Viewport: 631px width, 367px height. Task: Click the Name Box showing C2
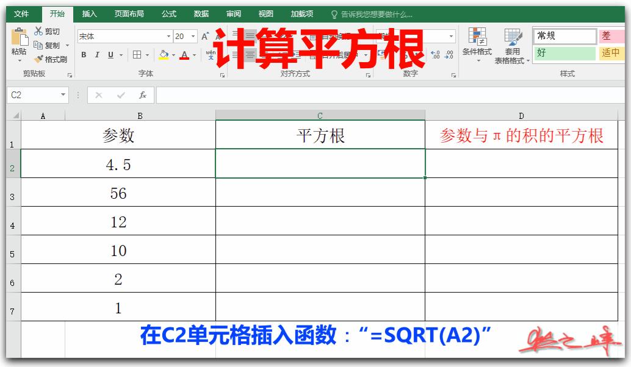pos(34,95)
